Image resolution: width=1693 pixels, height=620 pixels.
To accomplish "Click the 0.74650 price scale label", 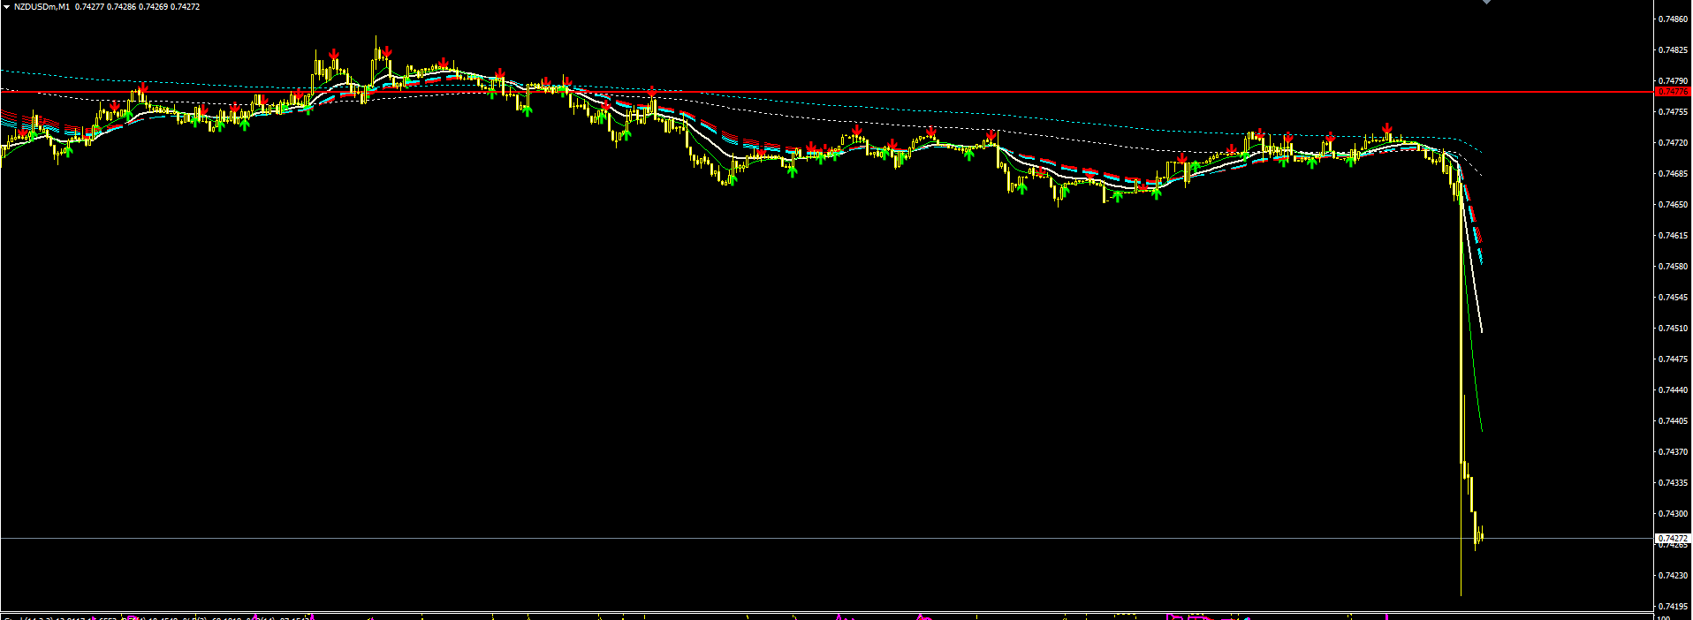I will 1674,204.
